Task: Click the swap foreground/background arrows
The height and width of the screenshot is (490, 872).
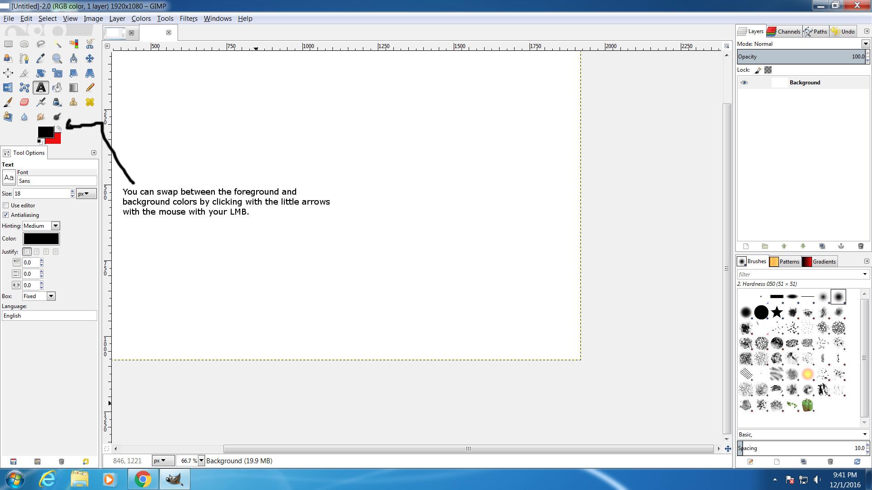Action: (59, 129)
